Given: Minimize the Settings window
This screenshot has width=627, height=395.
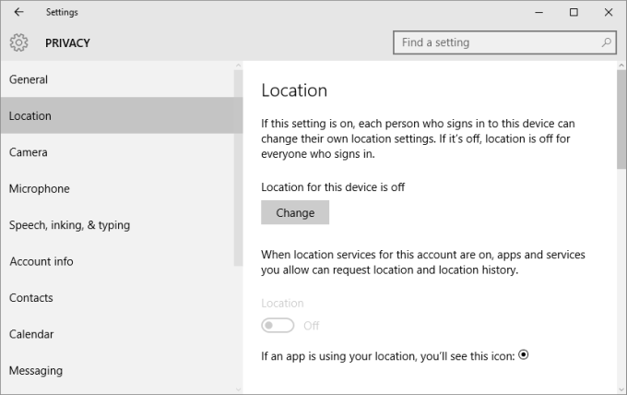Looking at the screenshot, I should [x=542, y=12].
